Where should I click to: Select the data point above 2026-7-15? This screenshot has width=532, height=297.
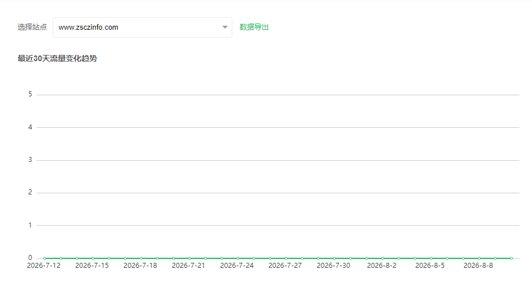93,258
